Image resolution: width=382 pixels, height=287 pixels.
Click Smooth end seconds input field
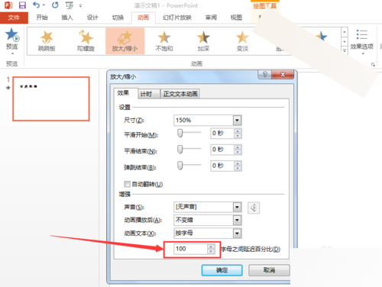click(x=222, y=150)
